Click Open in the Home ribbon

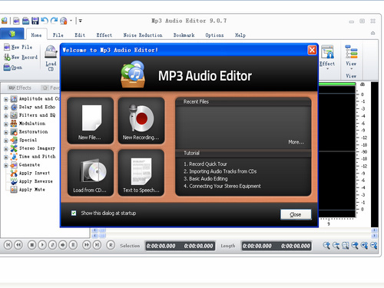(13, 68)
